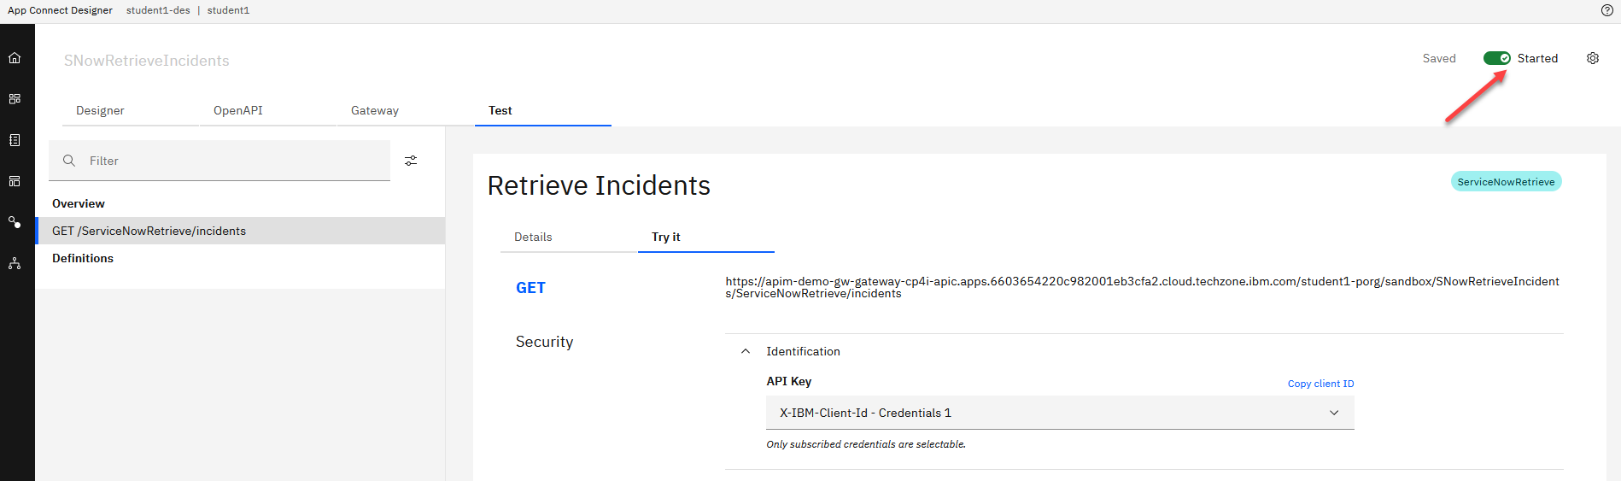
Task: Open the dashboard icon in left sidebar
Action: [x=15, y=99]
